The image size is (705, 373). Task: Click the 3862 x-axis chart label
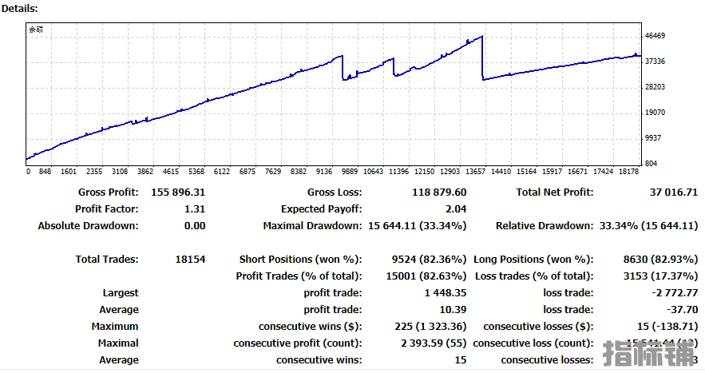145,172
